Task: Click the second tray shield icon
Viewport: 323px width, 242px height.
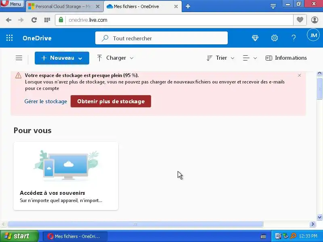Action: click(285, 236)
